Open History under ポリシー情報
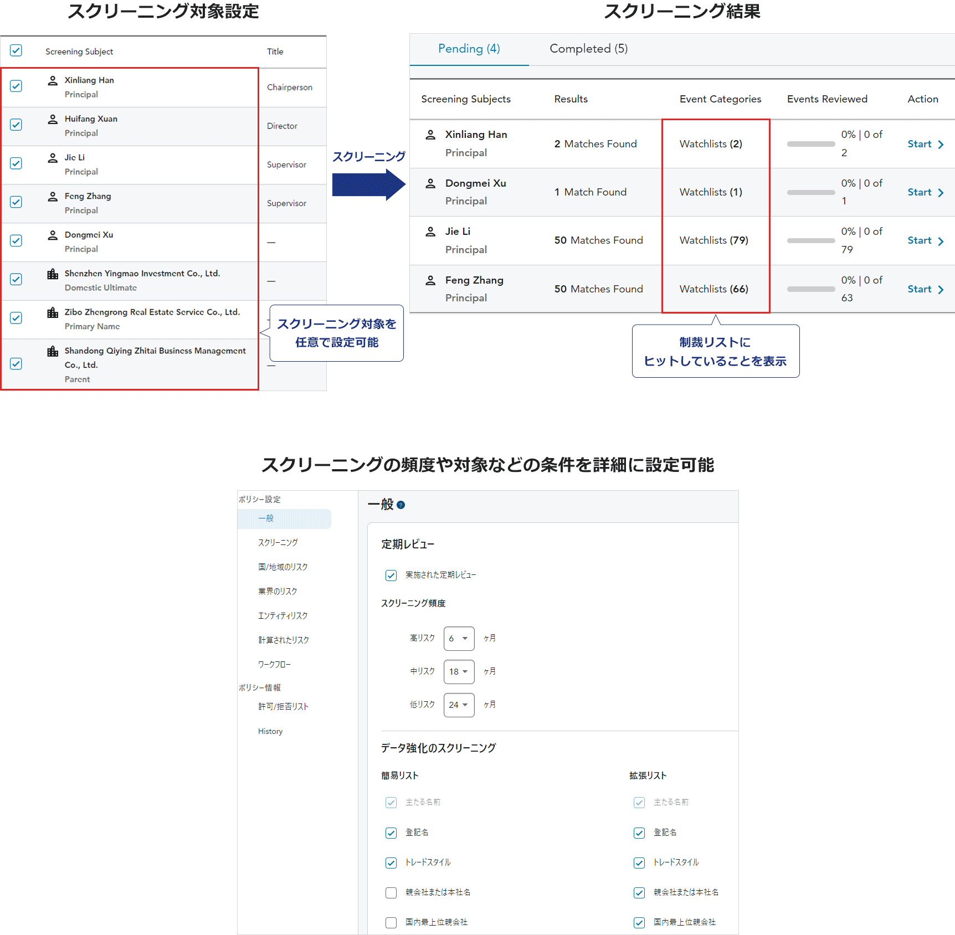The height and width of the screenshot is (935, 955). pos(270,732)
